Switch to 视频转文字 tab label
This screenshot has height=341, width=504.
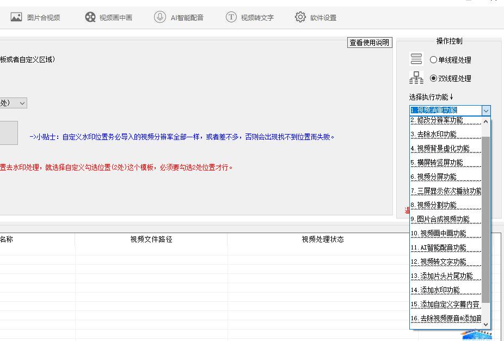pyautogui.click(x=257, y=17)
